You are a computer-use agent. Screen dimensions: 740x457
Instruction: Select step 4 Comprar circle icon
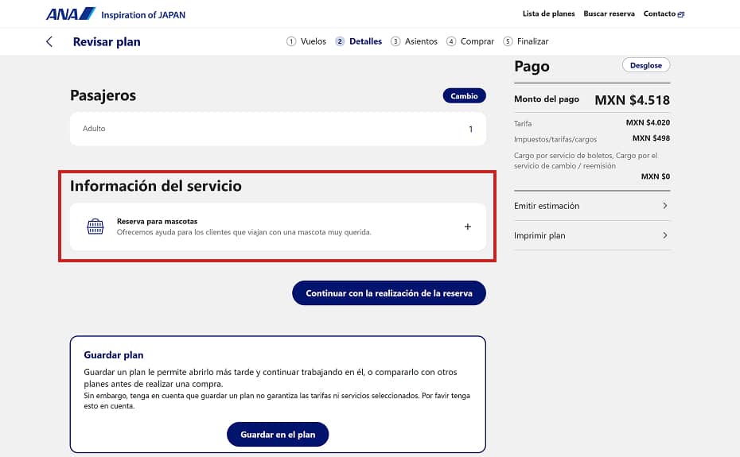(x=451, y=41)
